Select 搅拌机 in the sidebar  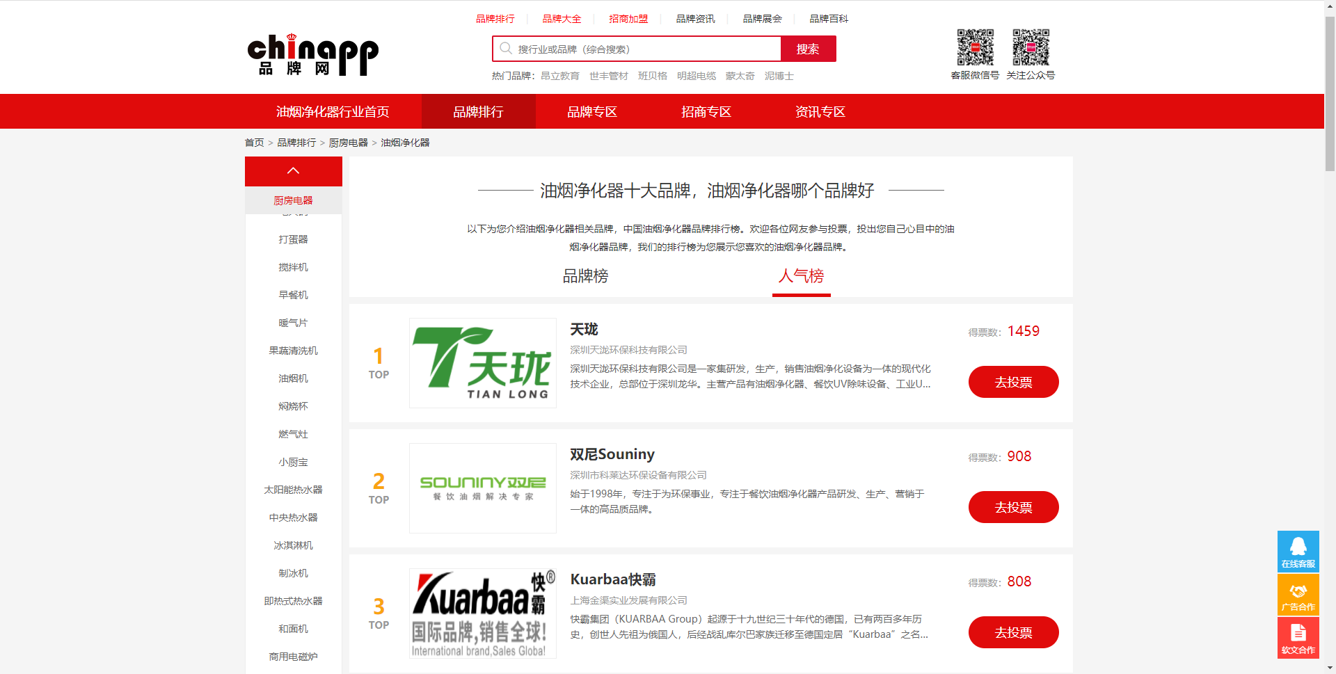pyautogui.click(x=293, y=267)
